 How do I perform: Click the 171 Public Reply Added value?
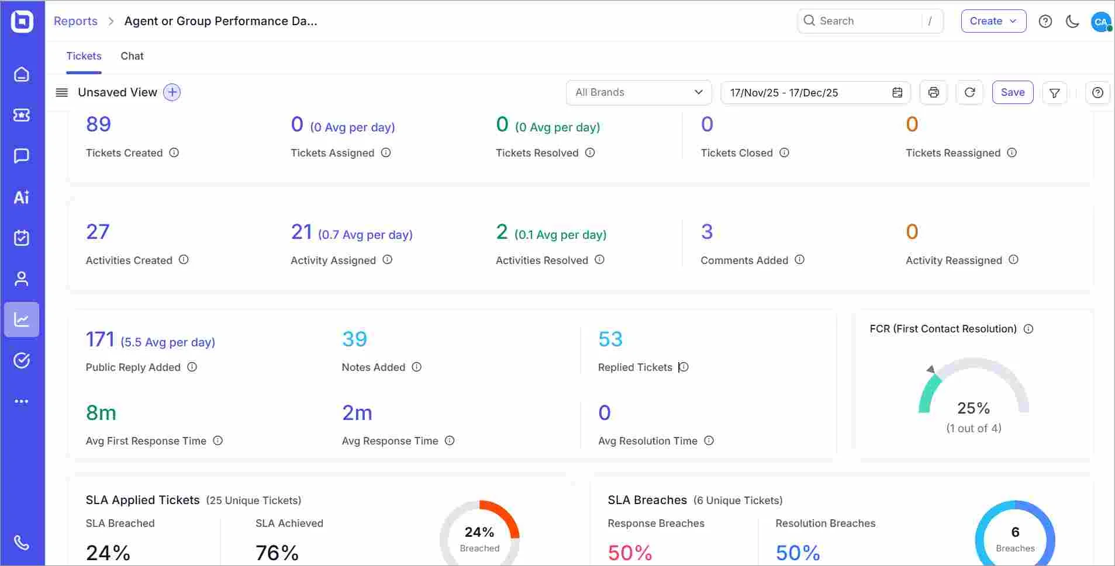coord(100,339)
